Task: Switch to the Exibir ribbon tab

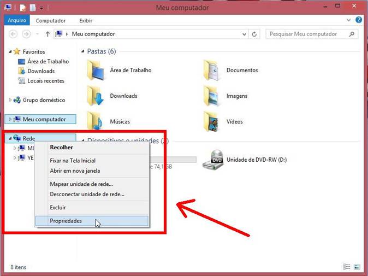Action: (x=86, y=21)
